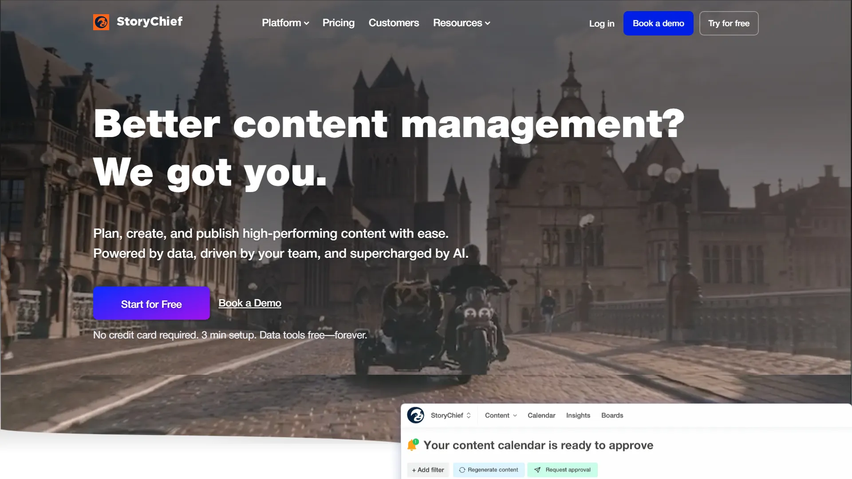Click the StoryChief orange logo icon
This screenshot has width=852, height=479.
point(101,22)
